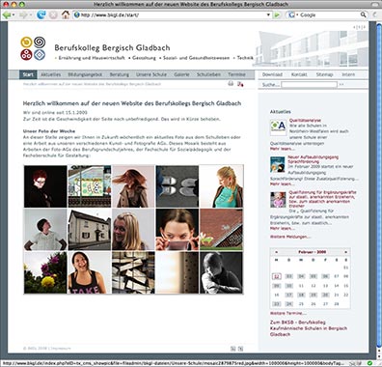Click the print icon below the navigation bar
The height and width of the screenshot is (367, 382).
pos(231,84)
